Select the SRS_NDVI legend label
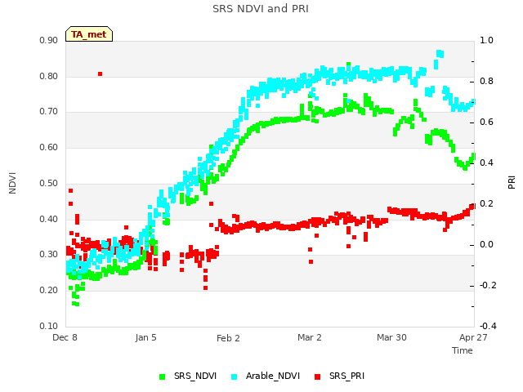 click(195, 376)
